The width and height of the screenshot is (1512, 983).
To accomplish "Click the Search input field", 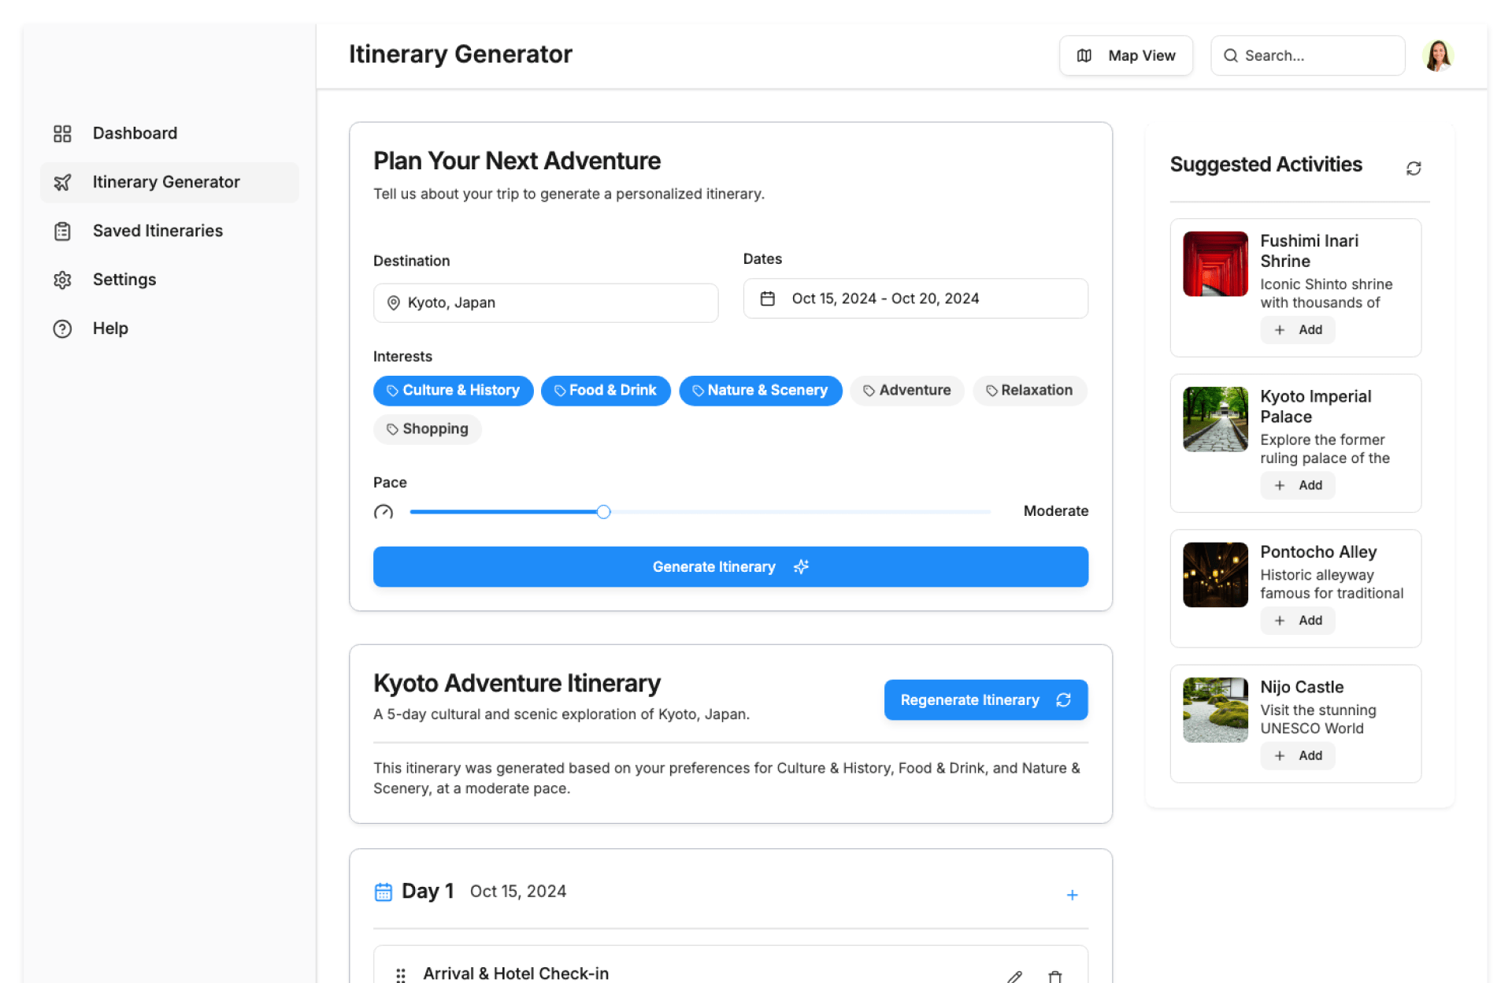I will tap(1307, 55).
